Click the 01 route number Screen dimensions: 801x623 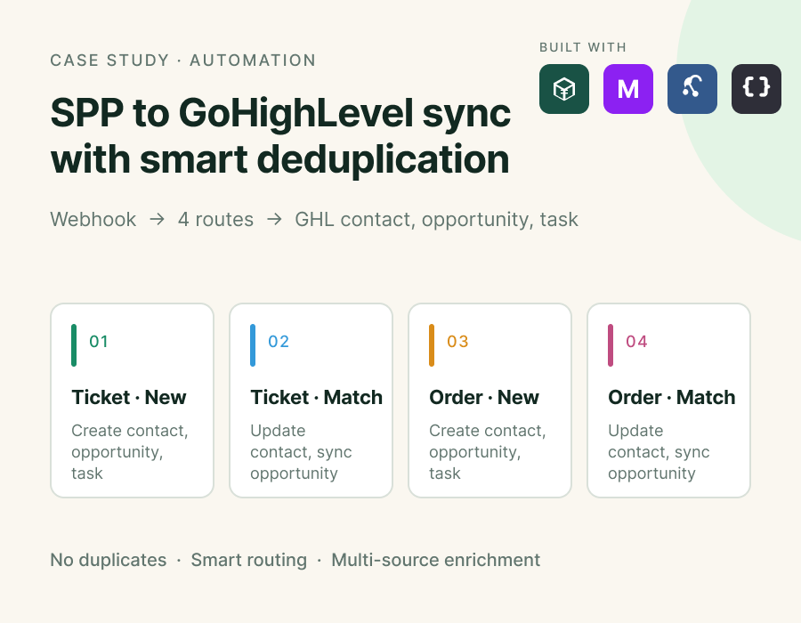coord(99,342)
